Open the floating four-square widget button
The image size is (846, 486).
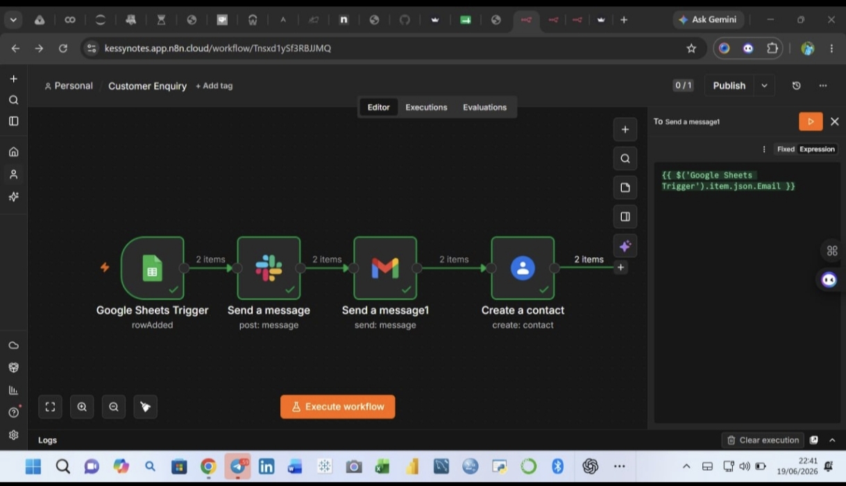click(832, 251)
